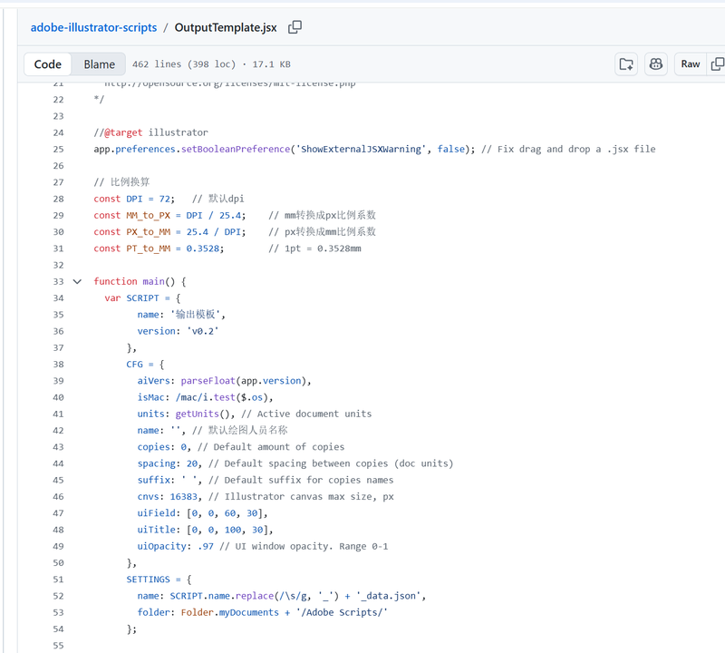Image resolution: width=725 pixels, height=653 pixels.
Task: Click 'suffix' property on line 45
Action: pos(169,480)
